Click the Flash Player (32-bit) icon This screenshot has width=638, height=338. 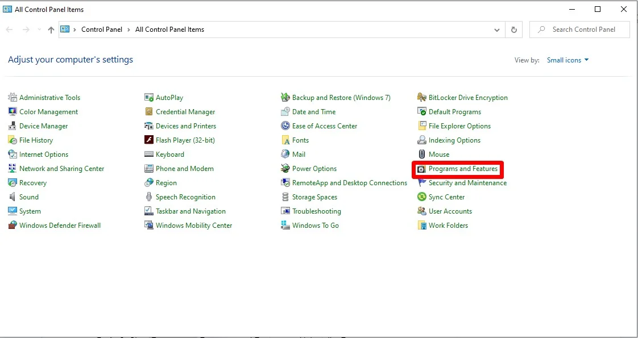coord(149,140)
